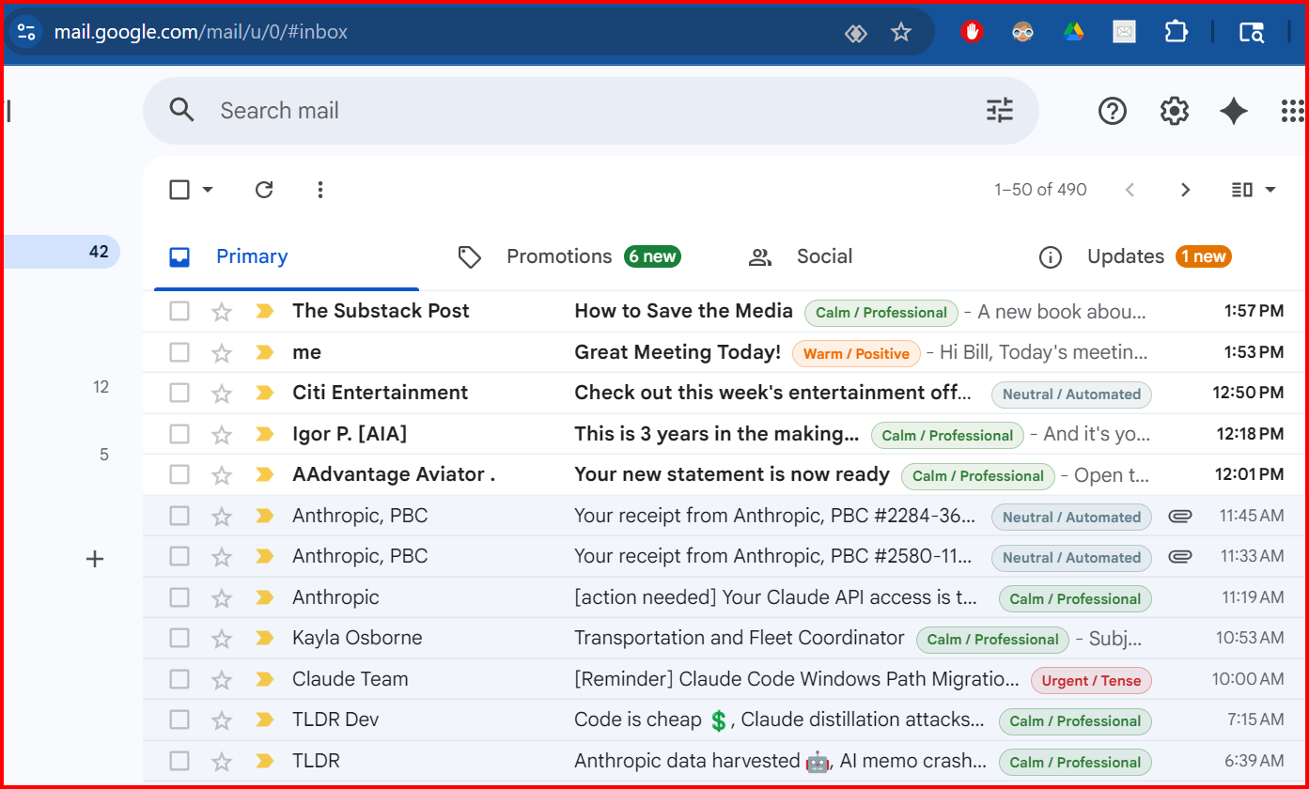This screenshot has width=1309, height=789.
Task: Open the inbox item showing 42 unread
Action: [x=62, y=252]
